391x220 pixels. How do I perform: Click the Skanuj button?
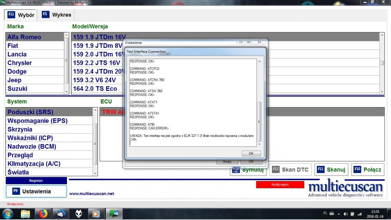331,170
